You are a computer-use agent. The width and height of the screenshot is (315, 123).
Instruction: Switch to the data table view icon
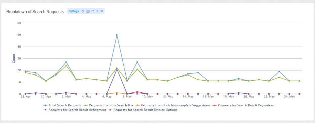click(88, 11)
